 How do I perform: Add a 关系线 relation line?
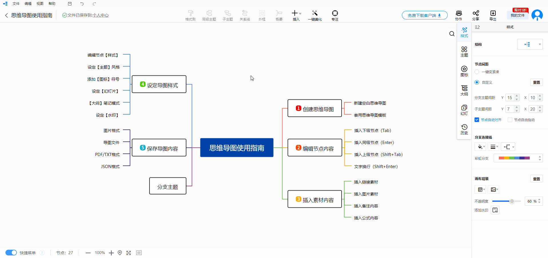(245, 15)
